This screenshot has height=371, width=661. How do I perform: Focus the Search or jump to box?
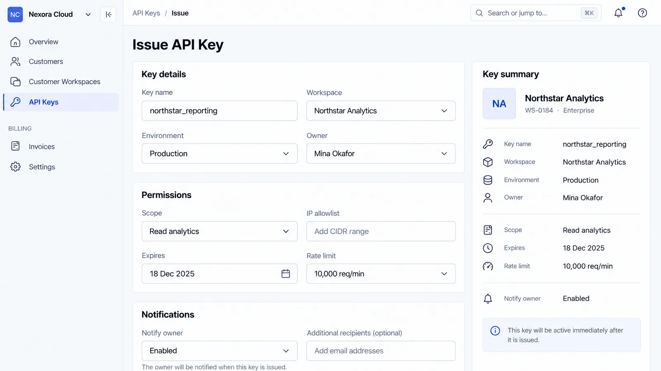(536, 13)
